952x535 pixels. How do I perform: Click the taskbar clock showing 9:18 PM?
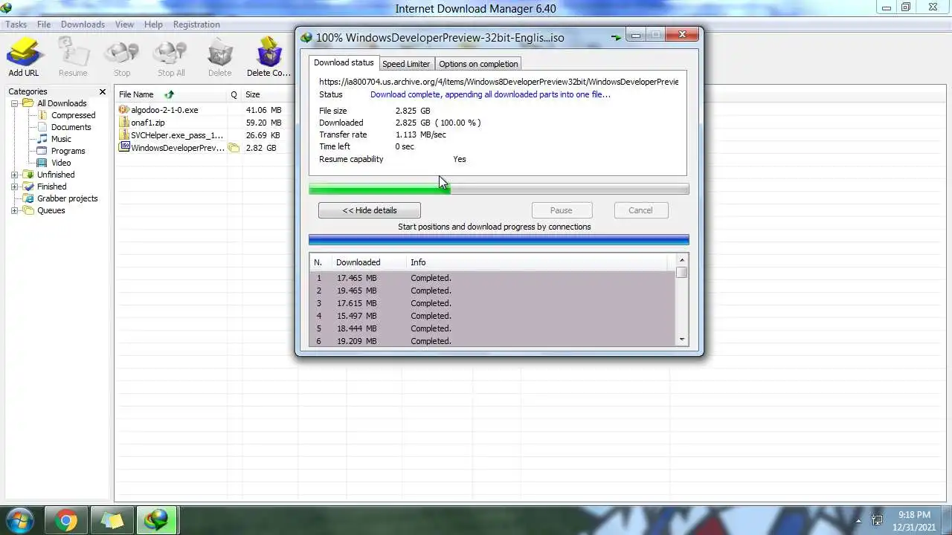click(x=914, y=520)
